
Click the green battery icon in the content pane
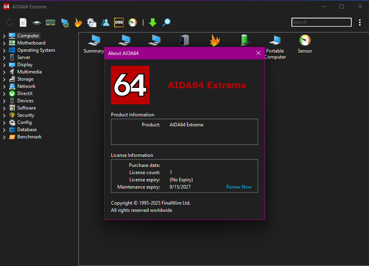[245, 40]
